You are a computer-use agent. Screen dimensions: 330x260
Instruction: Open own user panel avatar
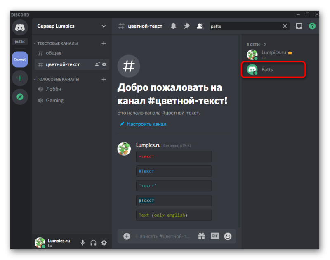40,243
